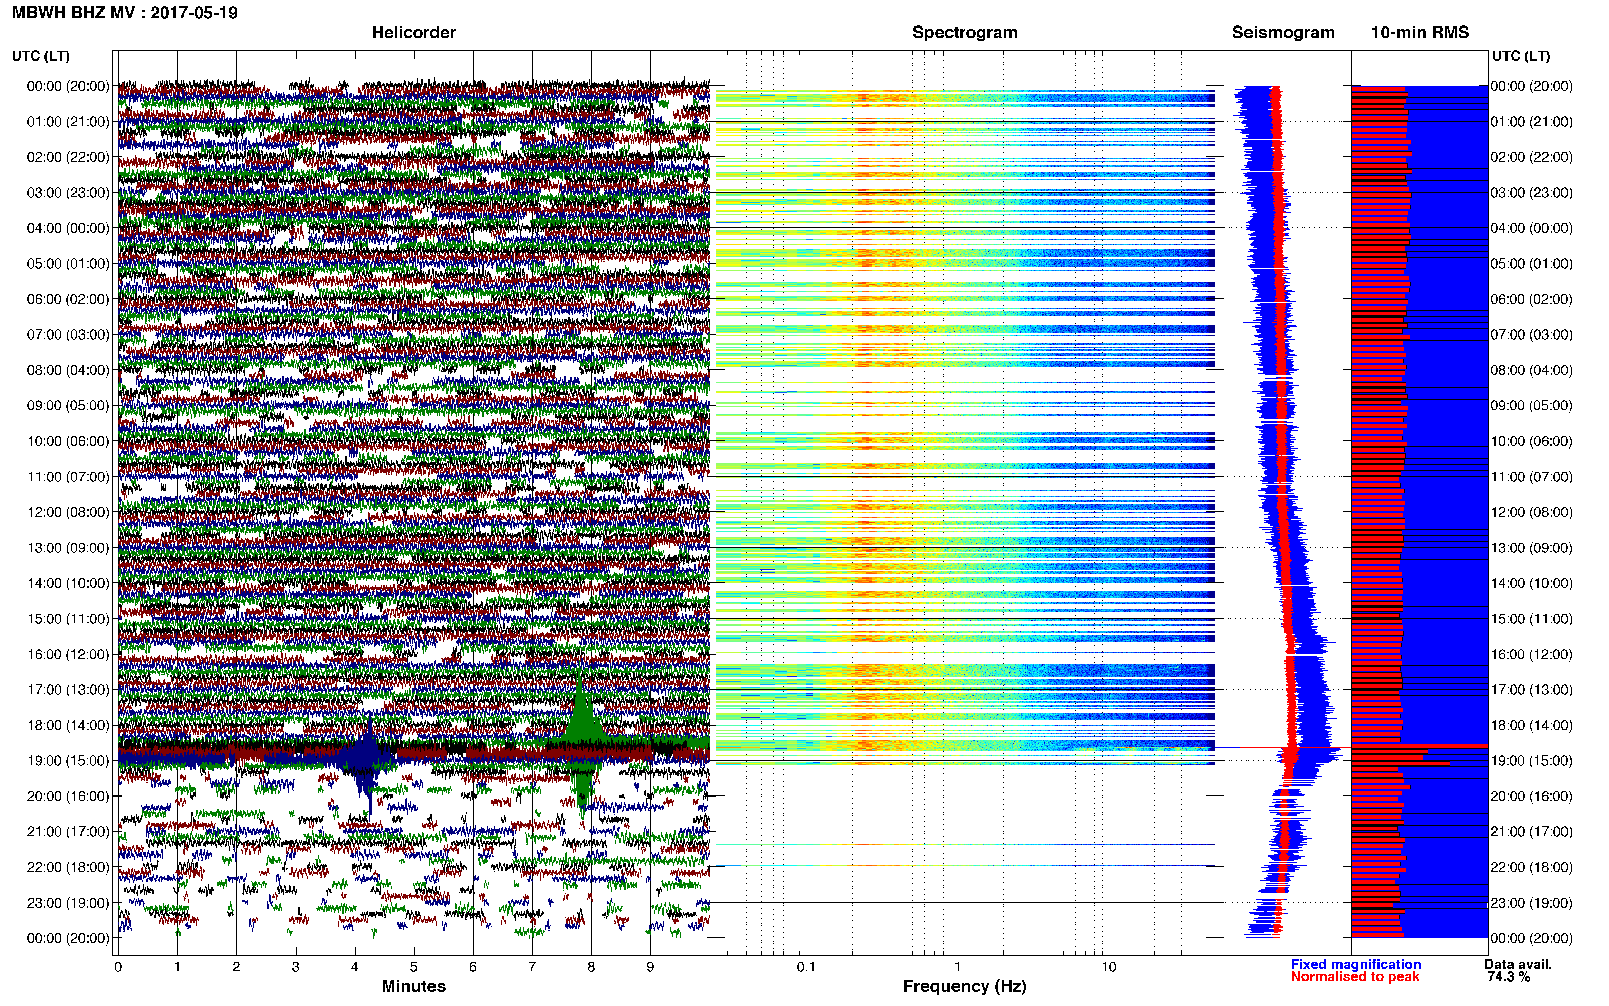Click the "Normalised to peak" legend text
The image size is (1609, 1006).
click(x=1355, y=977)
